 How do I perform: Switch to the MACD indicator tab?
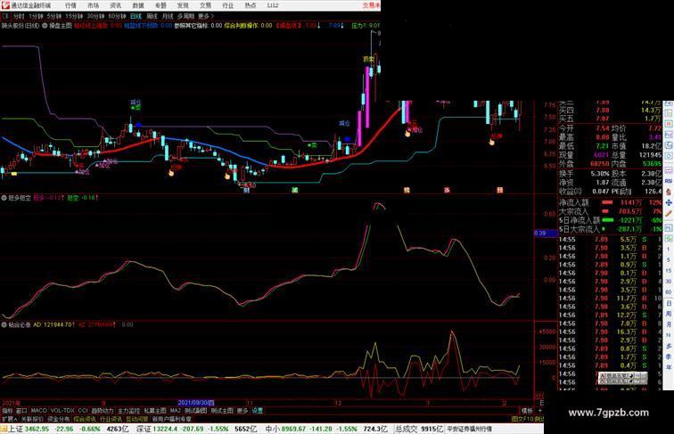(38, 411)
